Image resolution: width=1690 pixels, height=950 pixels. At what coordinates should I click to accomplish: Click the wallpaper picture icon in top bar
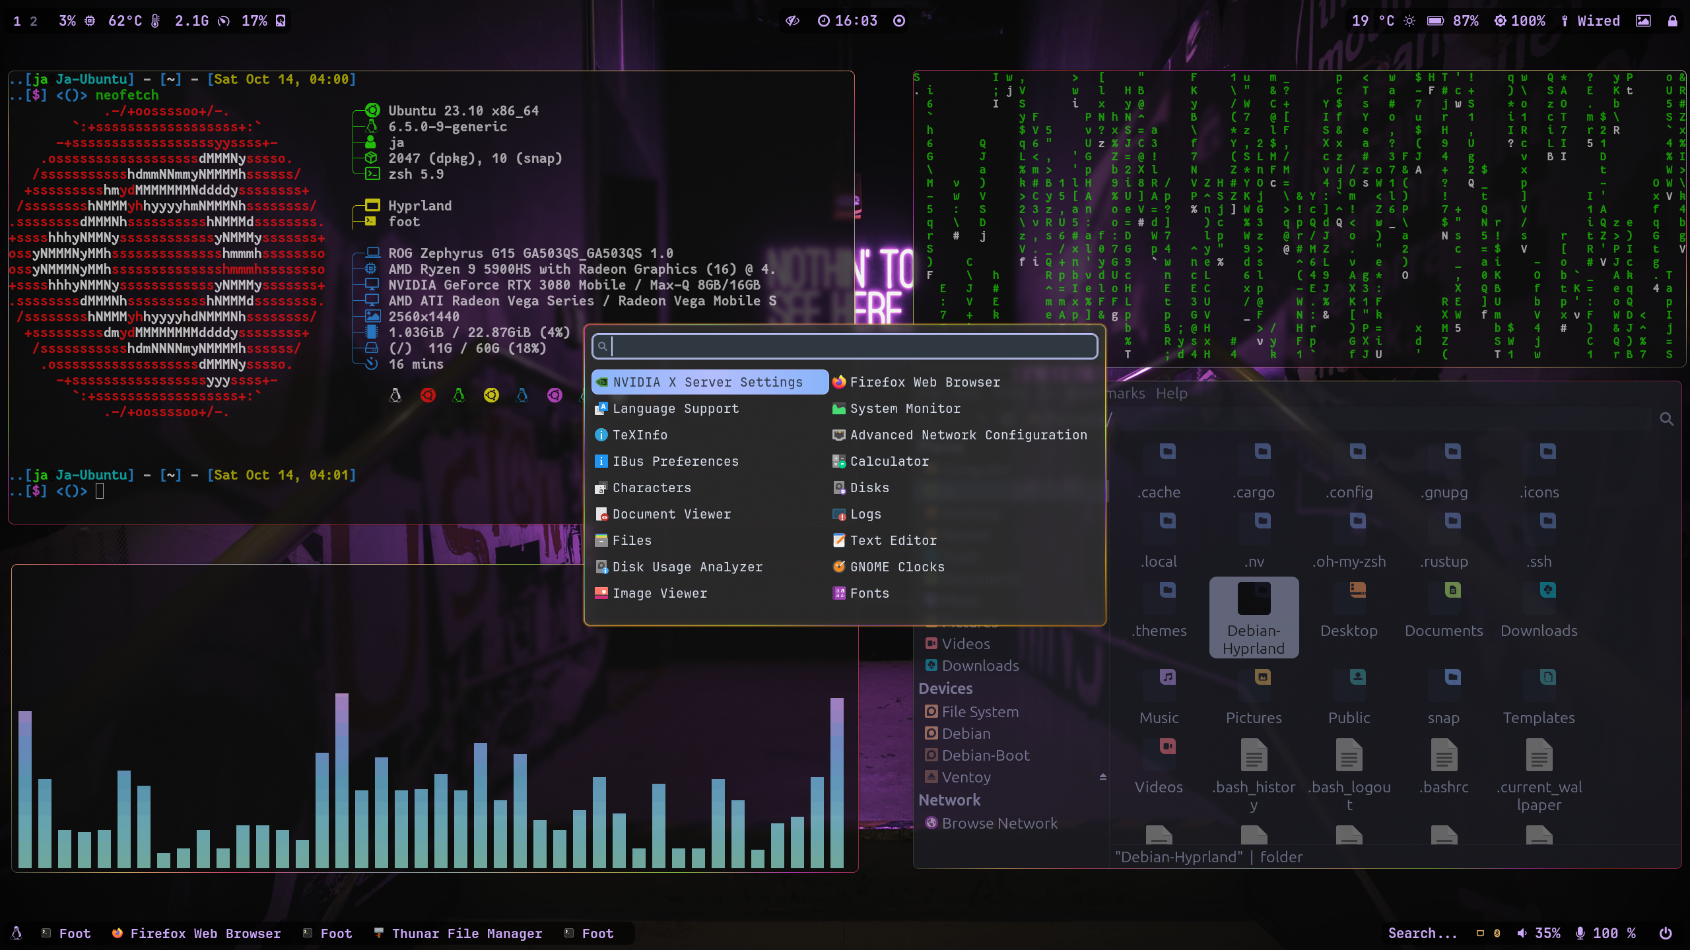coord(1643,21)
